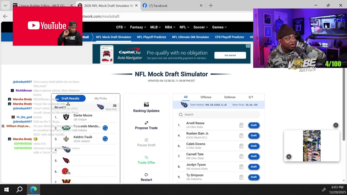This screenshot has width=347, height=195.
Task: Click the Restart circular arrow icon
Action: (146, 175)
